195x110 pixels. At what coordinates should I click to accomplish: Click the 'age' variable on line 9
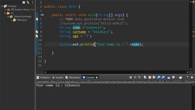pyautogui.click(x=76, y=36)
